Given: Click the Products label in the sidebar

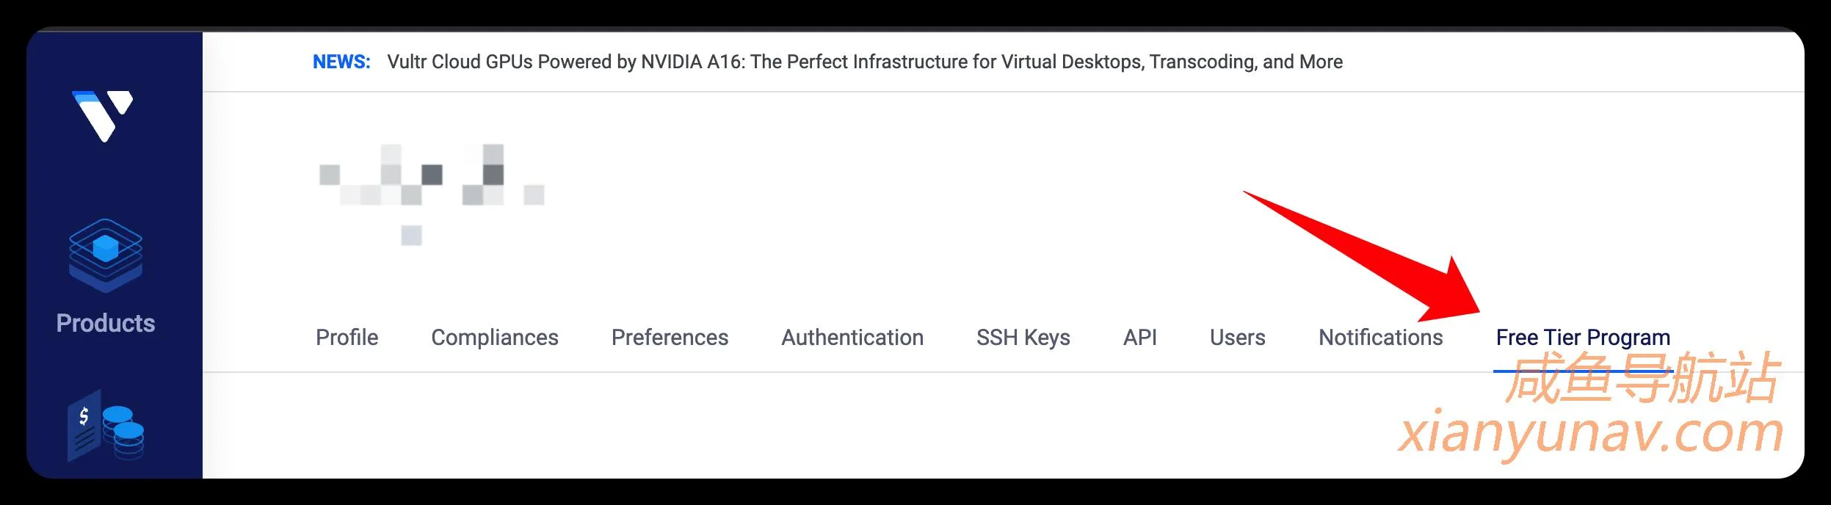Looking at the screenshot, I should click(106, 323).
